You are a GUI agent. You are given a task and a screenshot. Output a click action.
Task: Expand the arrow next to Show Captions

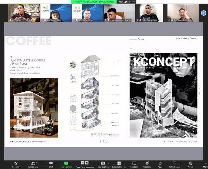pos(110,163)
